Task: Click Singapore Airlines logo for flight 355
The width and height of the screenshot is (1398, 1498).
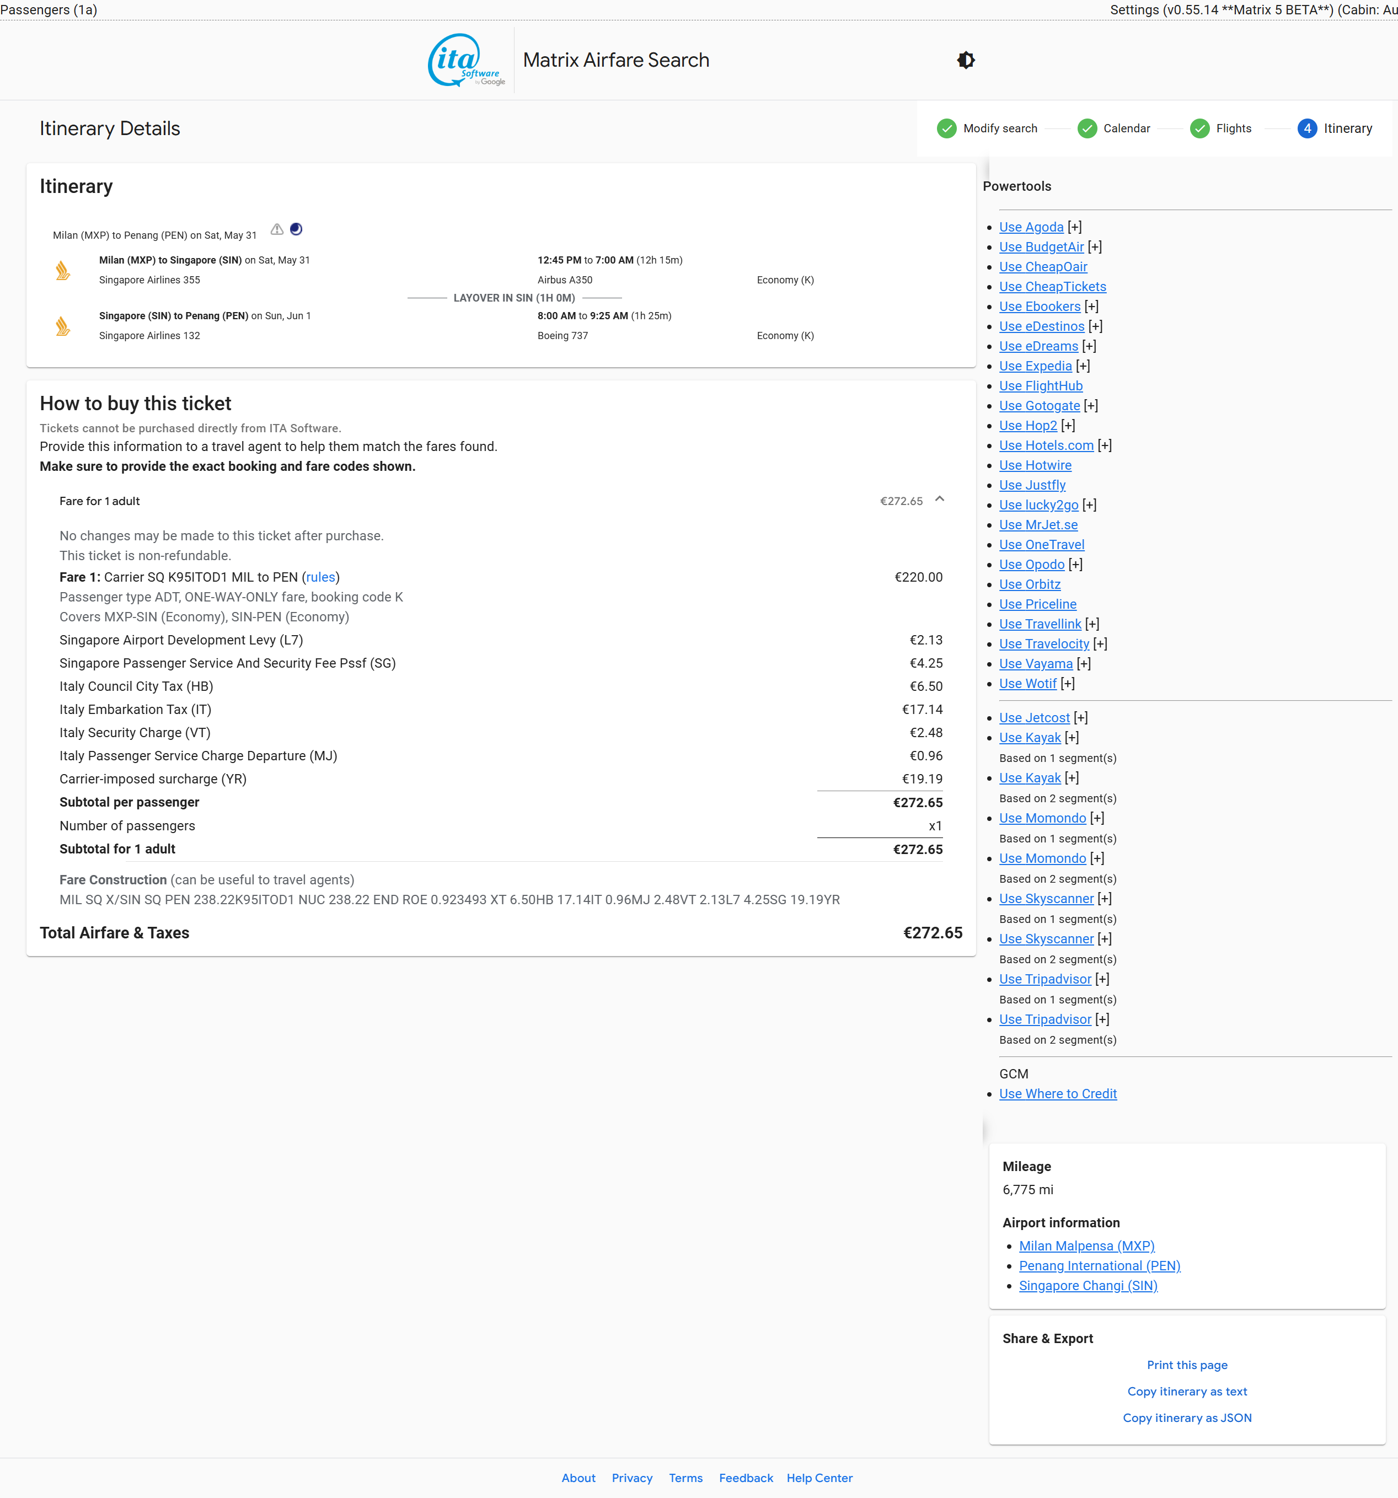Action: click(63, 271)
